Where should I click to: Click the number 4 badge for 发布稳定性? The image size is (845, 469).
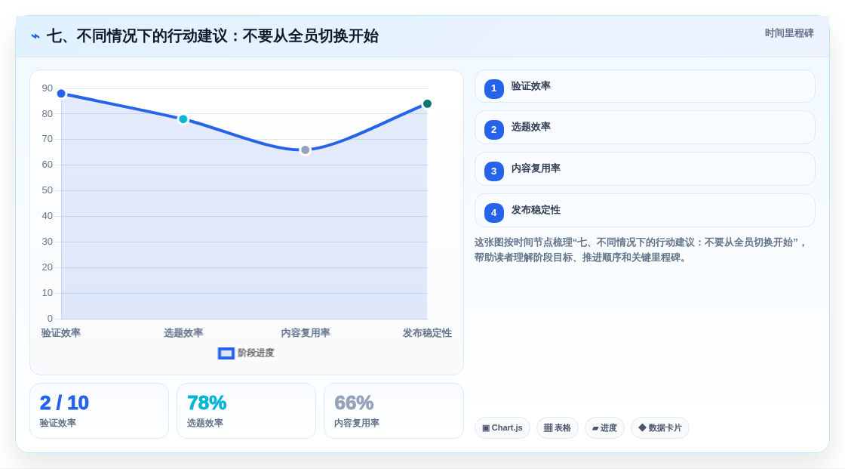pyautogui.click(x=493, y=213)
